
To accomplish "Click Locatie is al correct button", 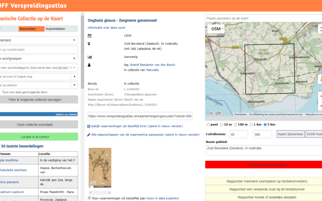I will tap(38, 137).
